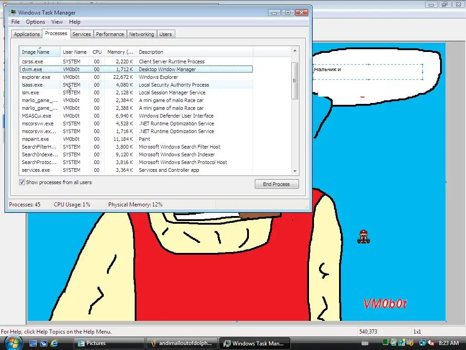The height and width of the screenshot is (350, 466).
Task: Sort processes by Memory column header
Action: point(120,52)
